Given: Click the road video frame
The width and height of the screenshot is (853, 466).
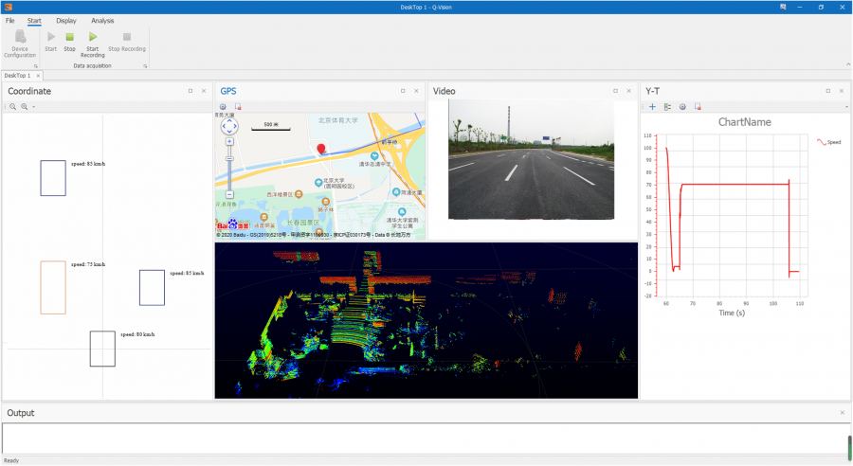Looking at the screenshot, I should [531, 159].
